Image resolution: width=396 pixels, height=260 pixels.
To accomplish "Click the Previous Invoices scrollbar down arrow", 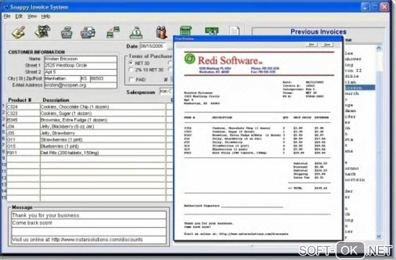I will click(x=379, y=236).
